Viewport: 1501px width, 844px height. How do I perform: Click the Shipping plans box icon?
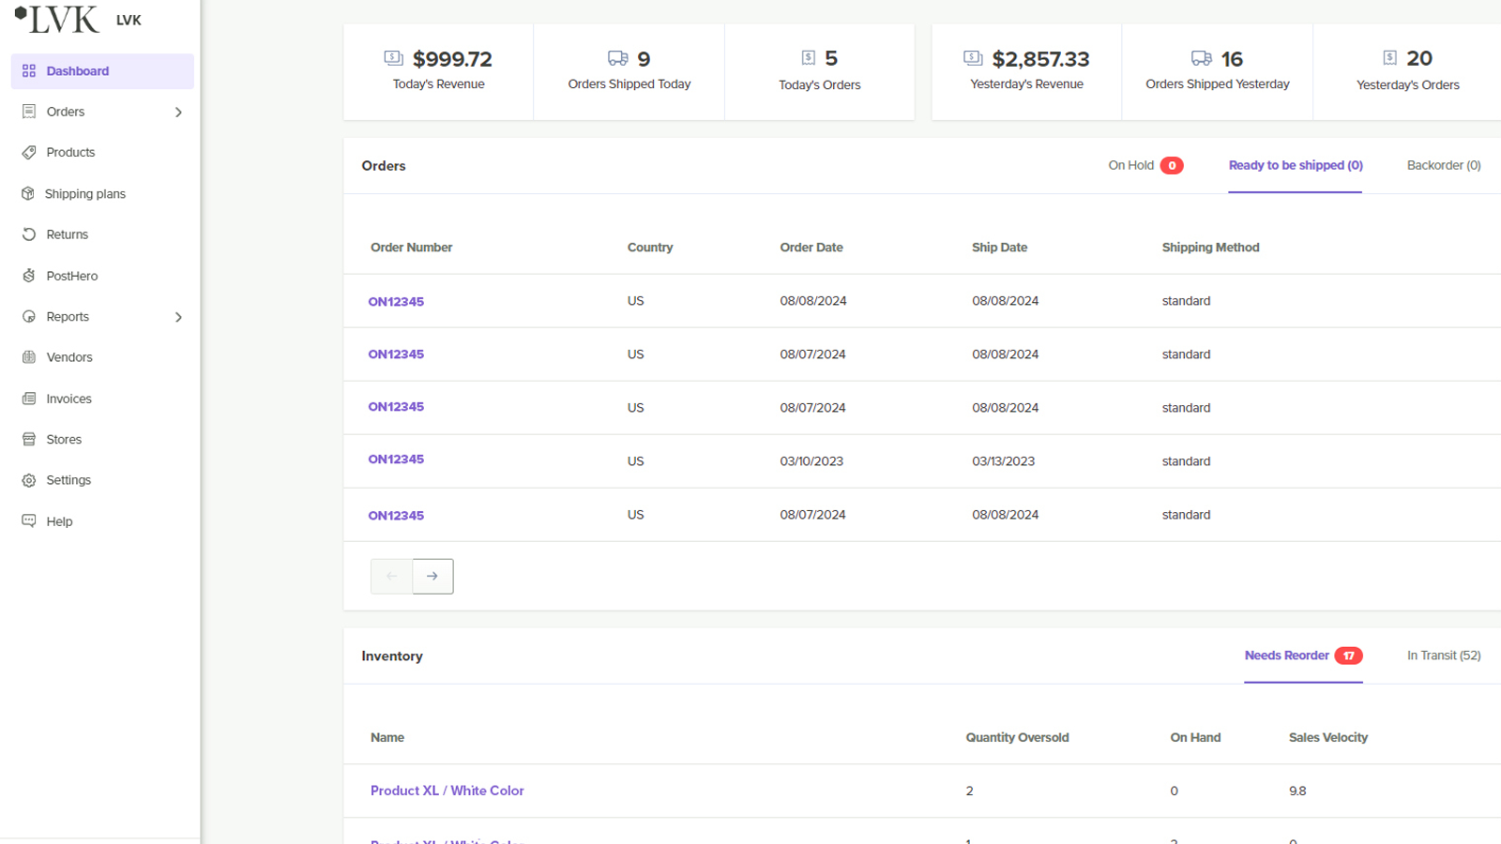(x=28, y=194)
